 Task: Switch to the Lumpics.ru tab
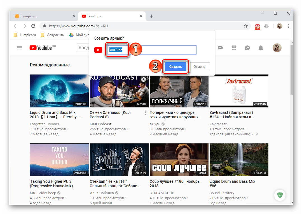45,16
